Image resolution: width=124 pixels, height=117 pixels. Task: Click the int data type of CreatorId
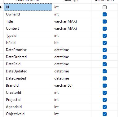click(72, 93)
